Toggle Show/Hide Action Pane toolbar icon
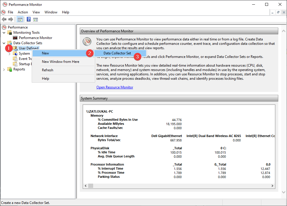 [x=36, y=19]
